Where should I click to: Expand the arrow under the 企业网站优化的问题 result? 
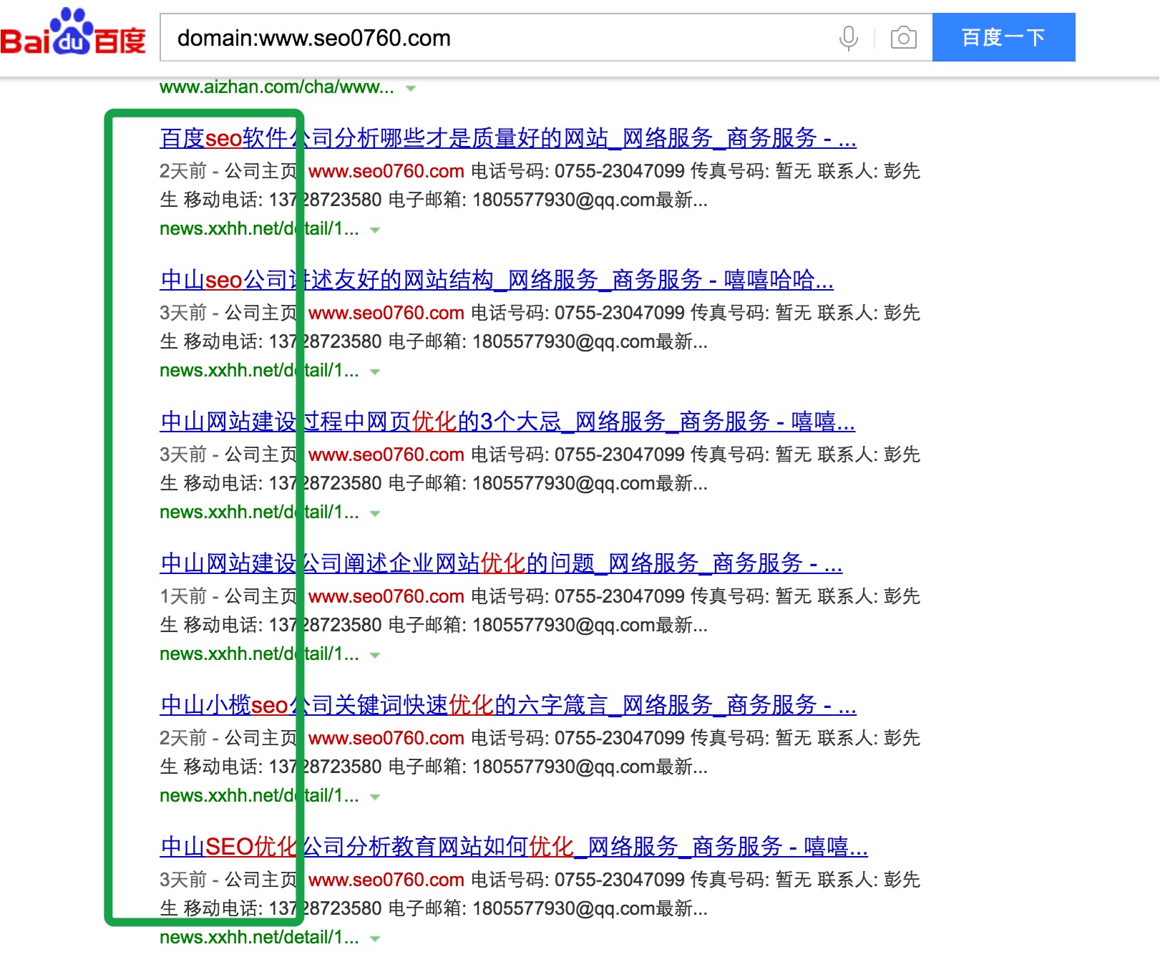[x=375, y=656]
